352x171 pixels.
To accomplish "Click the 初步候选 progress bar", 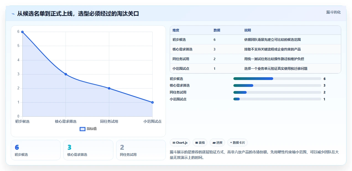I will pos(277,79).
